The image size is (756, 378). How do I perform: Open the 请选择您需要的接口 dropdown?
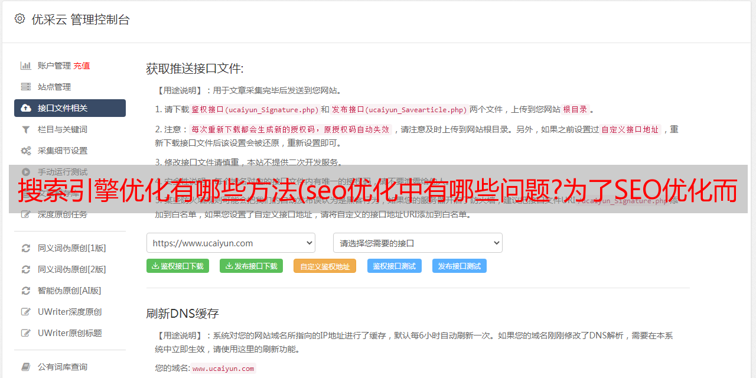pyautogui.click(x=418, y=243)
